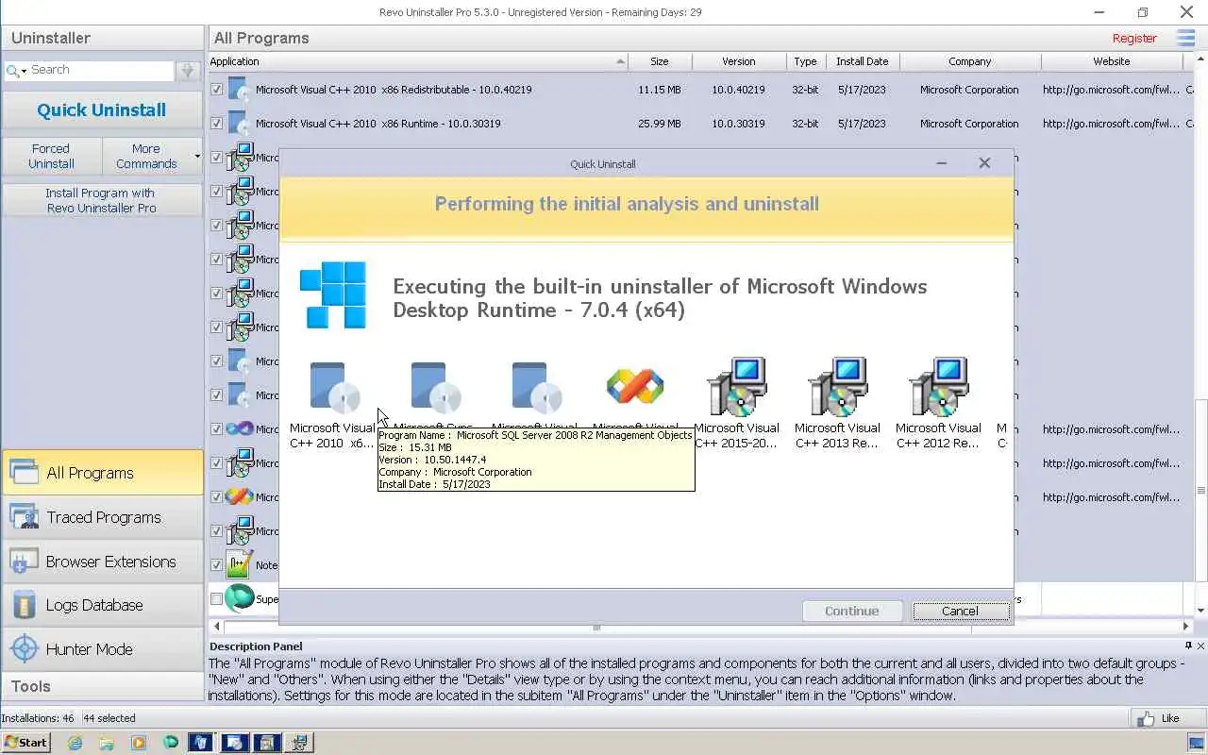Uncheck the Notepad++ row checkbox
Screen dimensions: 1208x755
point(217,565)
